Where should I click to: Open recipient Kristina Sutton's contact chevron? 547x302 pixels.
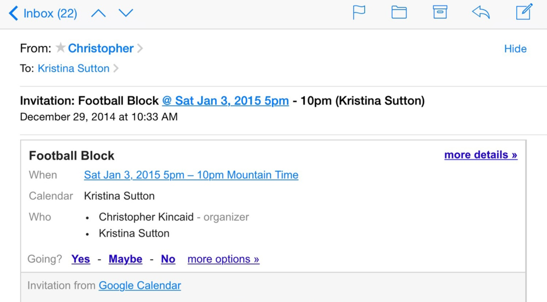pos(116,68)
